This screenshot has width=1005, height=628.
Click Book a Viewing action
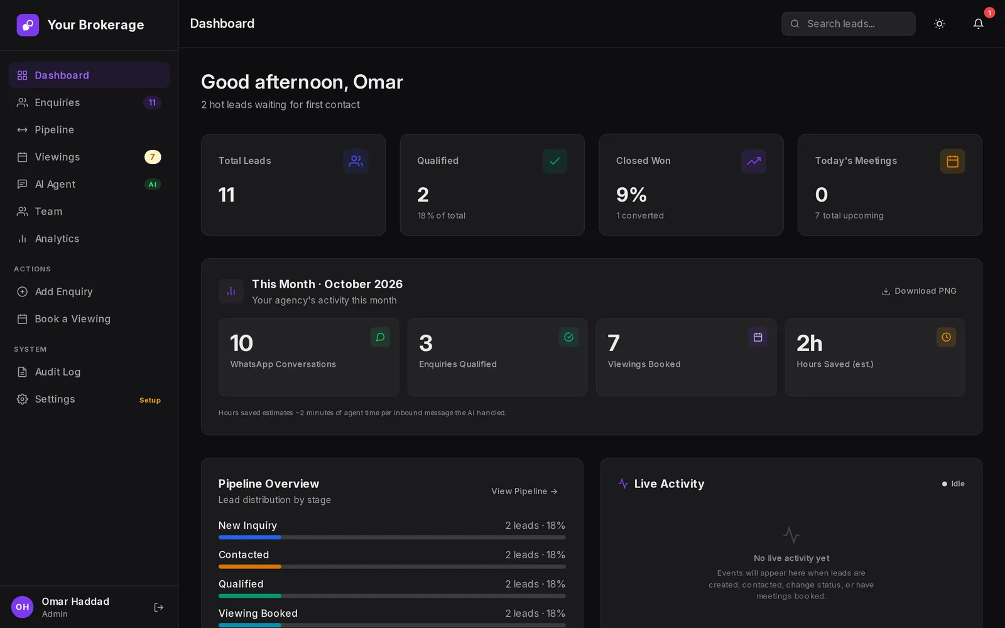89,319
